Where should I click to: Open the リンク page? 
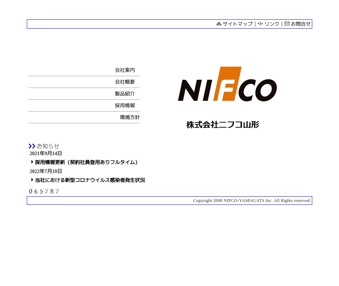[x=272, y=24]
